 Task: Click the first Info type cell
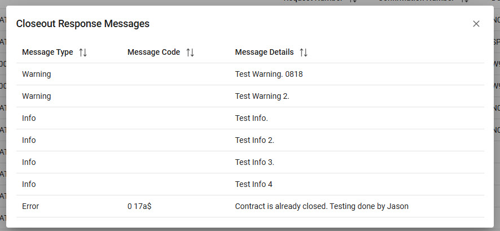(29, 118)
